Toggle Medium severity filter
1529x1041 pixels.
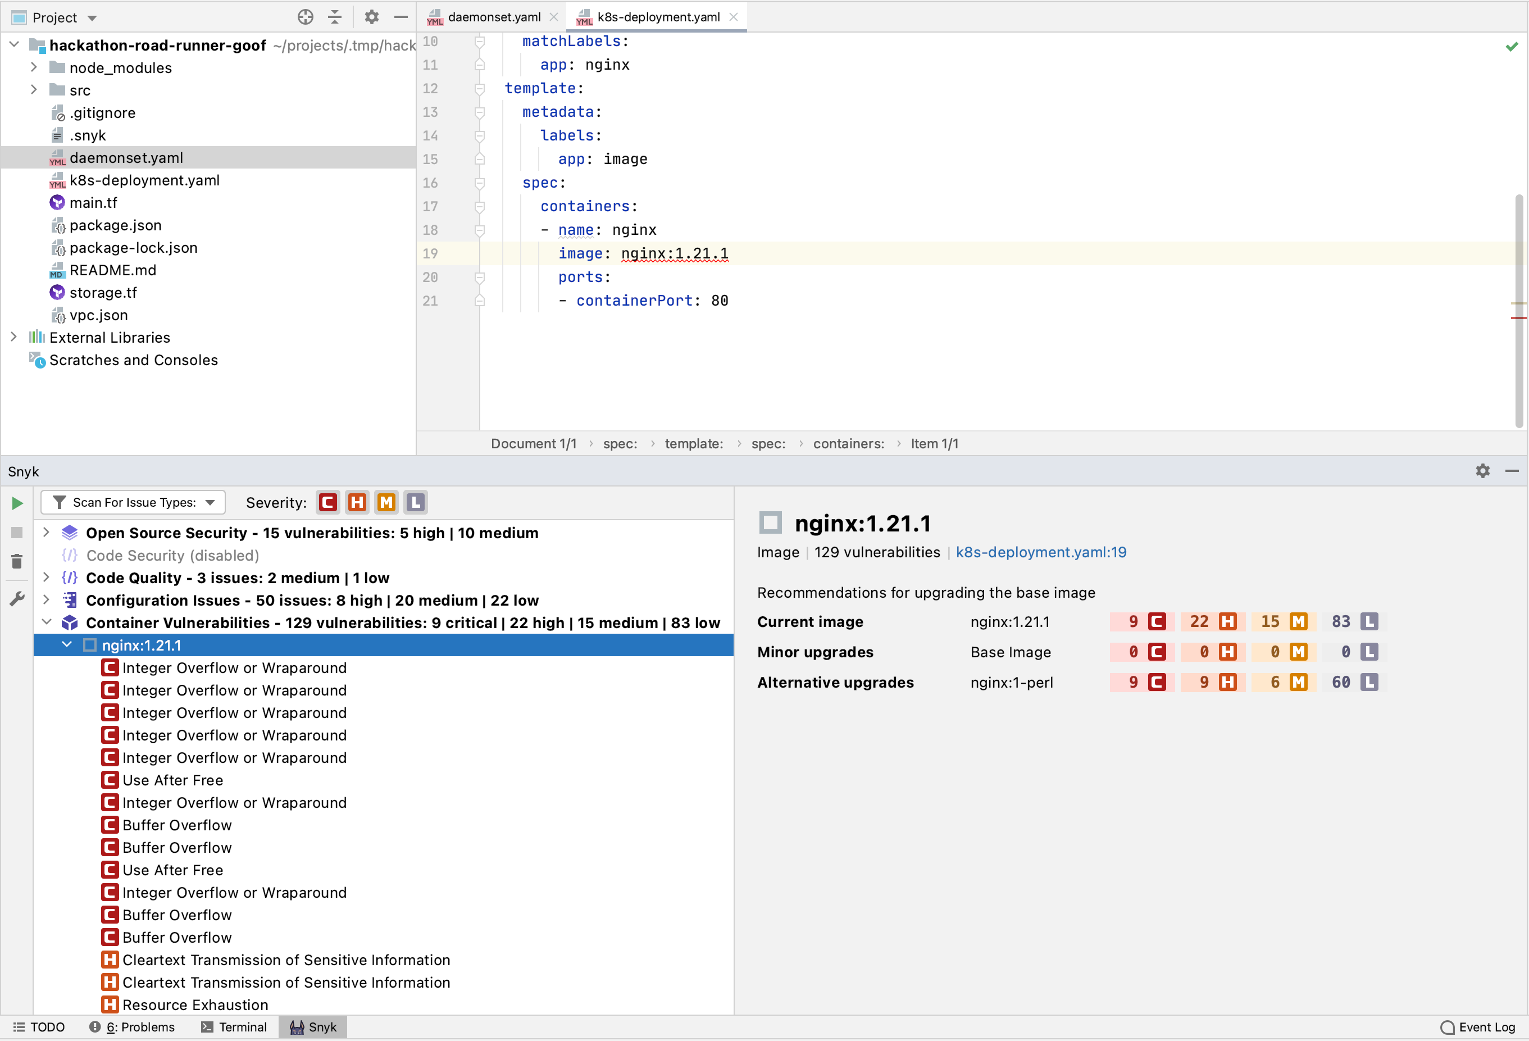386,503
